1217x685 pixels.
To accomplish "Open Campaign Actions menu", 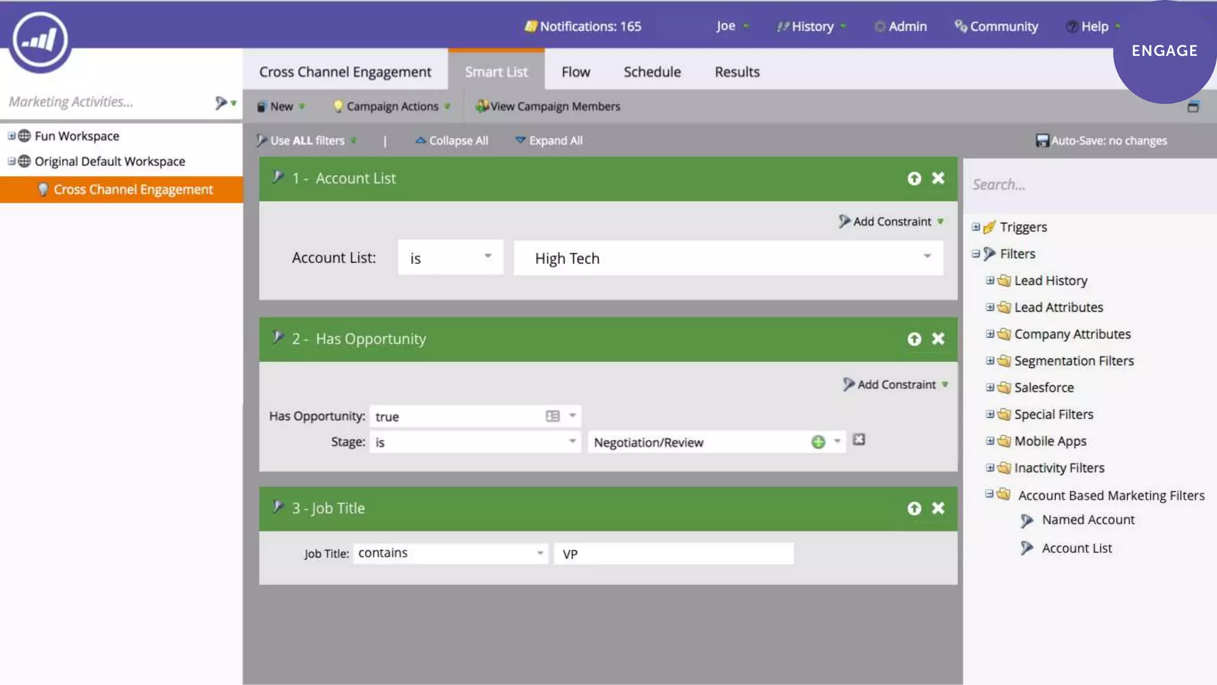I will (392, 106).
